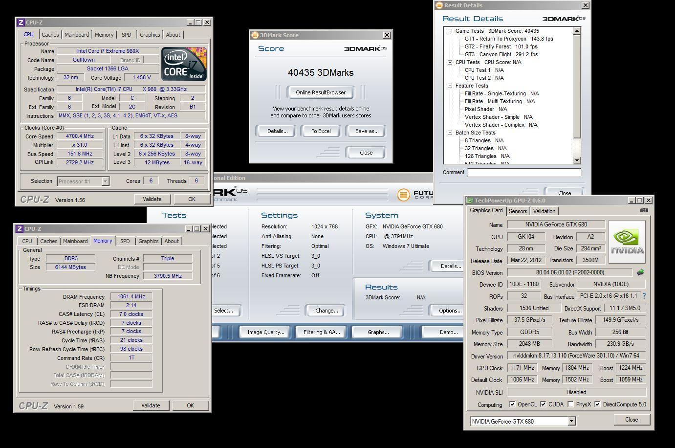The image size is (675, 448).
Task: Click Save as... button
Action: tap(367, 131)
